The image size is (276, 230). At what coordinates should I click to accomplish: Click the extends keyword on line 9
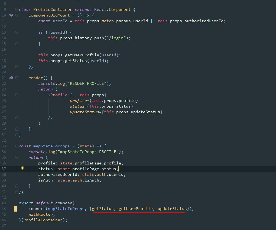(83, 9)
